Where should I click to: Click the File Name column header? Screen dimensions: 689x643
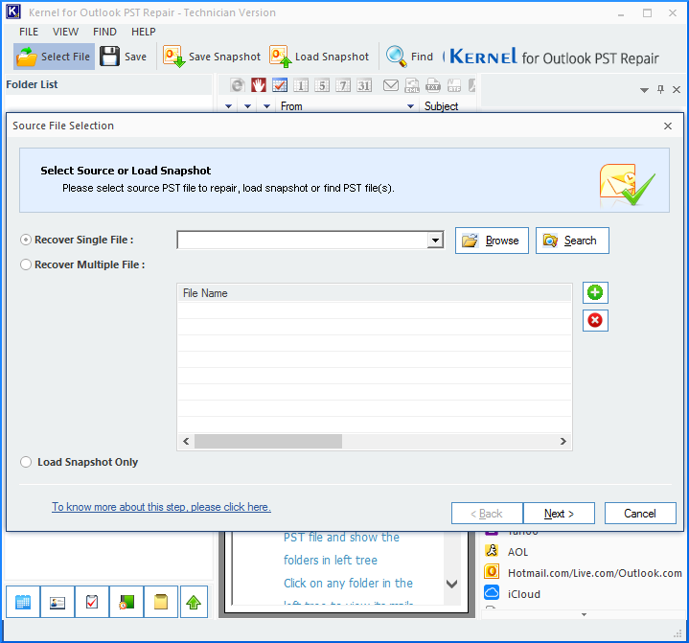(375, 293)
